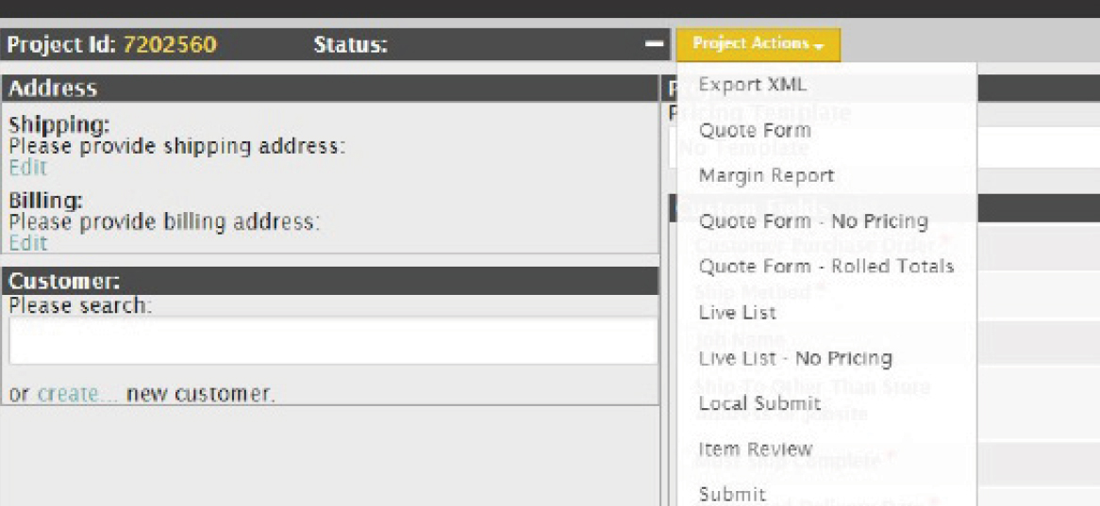Click the Customer panel header bar
This screenshot has height=506, width=1100.
point(330,281)
